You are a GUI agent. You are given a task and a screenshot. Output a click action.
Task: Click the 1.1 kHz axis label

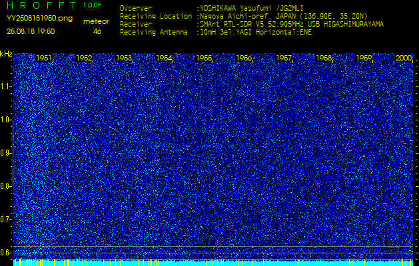click(5, 86)
